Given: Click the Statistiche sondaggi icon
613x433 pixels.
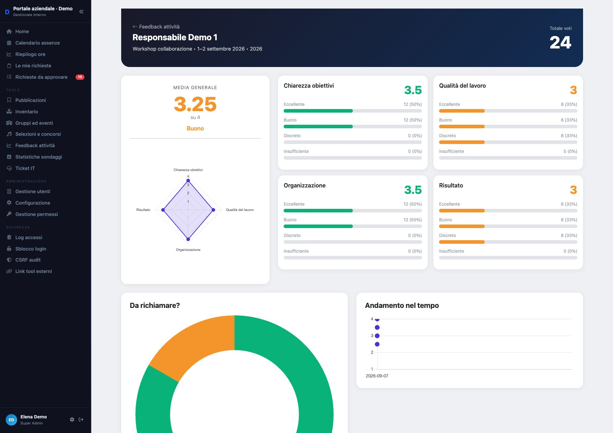Looking at the screenshot, I should 9,157.
